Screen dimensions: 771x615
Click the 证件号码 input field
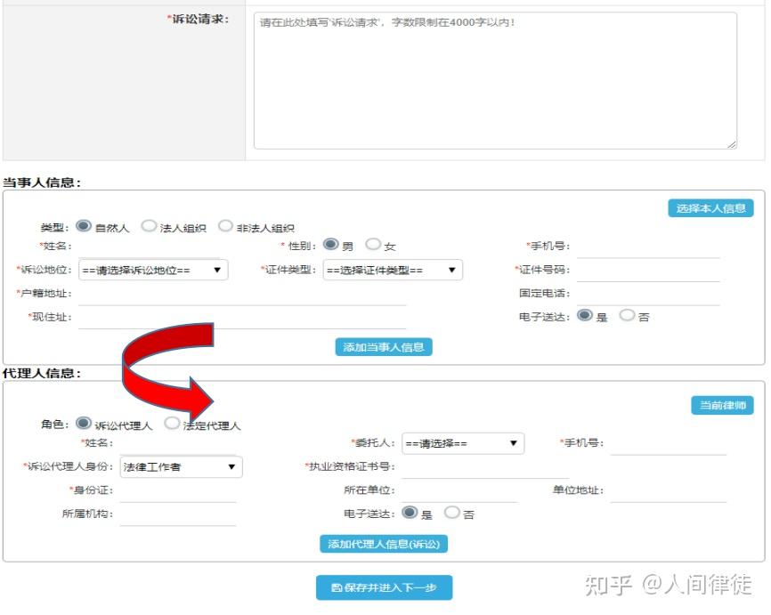(x=648, y=271)
